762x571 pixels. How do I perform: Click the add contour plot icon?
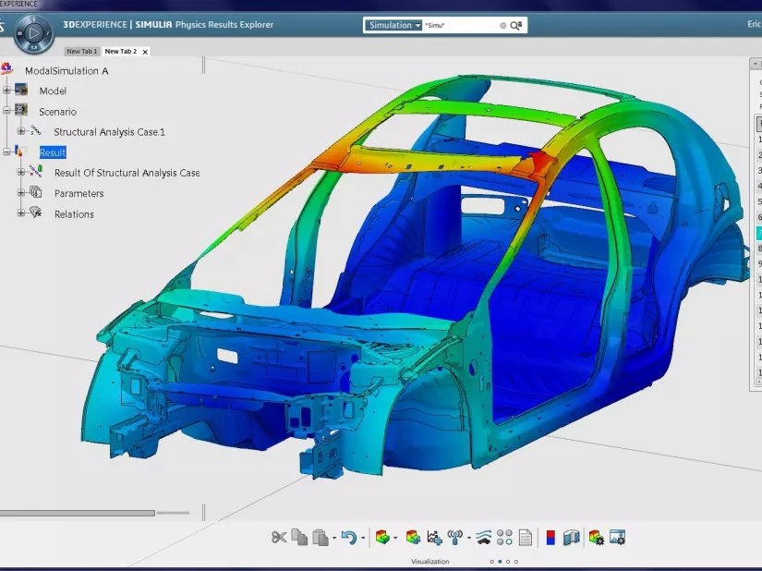coord(413,538)
